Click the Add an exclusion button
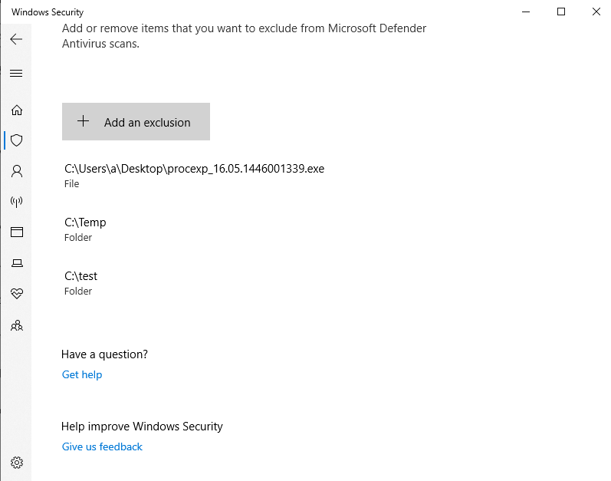 [x=136, y=122]
